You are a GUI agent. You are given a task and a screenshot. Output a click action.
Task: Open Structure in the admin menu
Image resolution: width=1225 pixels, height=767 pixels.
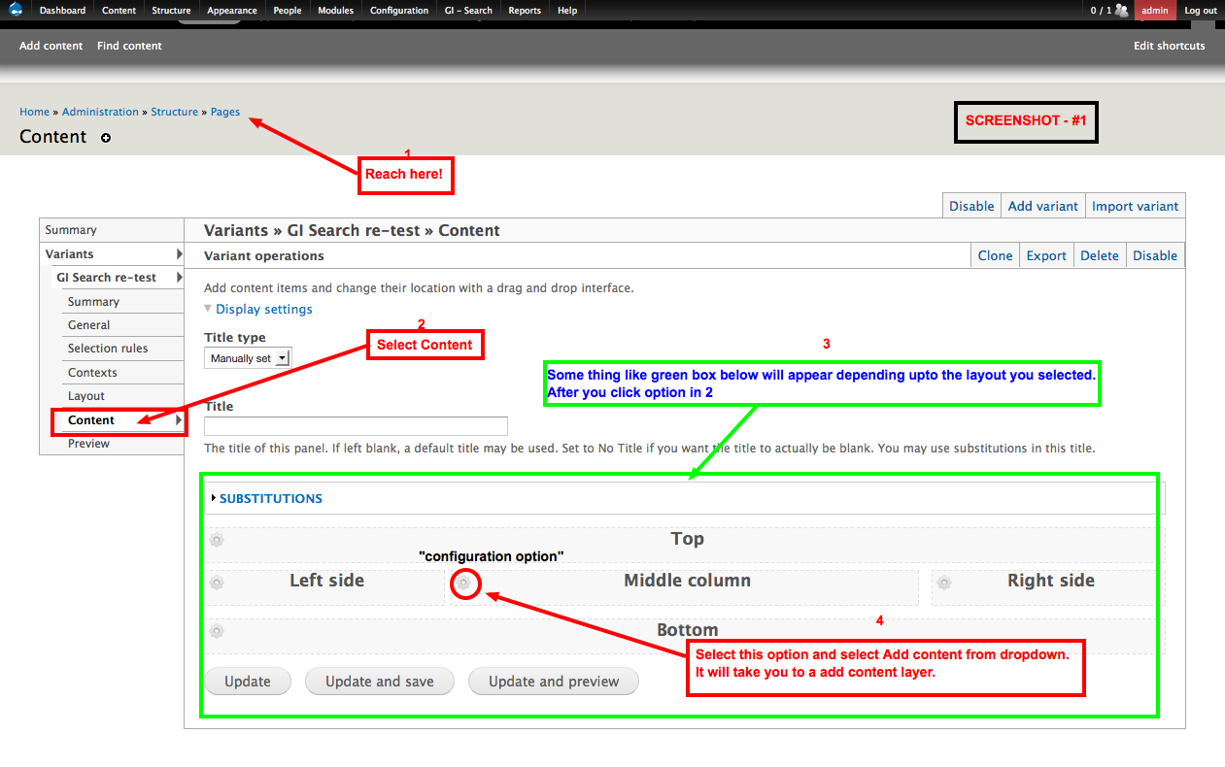coord(171,11)
